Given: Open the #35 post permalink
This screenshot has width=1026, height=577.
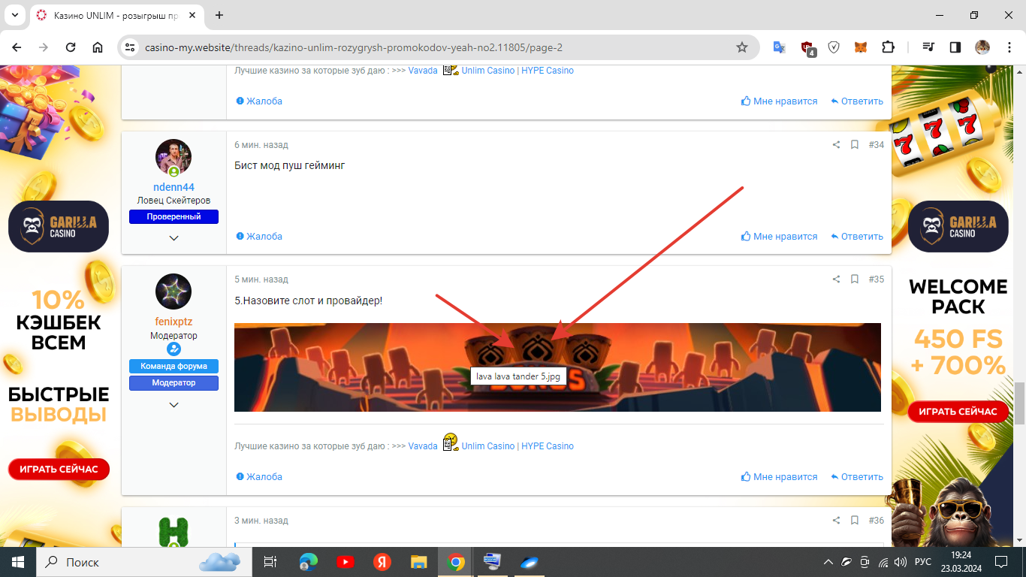Looking at the screenshot, I should (x=877, y=279).
